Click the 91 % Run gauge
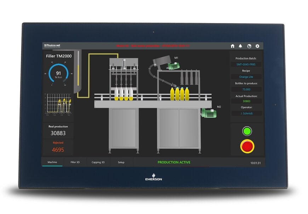Image resolution: width=308 pixels, height=214 pixels. pos(58,74)
